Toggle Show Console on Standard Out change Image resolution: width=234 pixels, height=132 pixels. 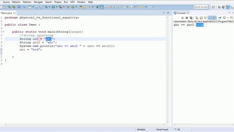click(x=210, y=18)
